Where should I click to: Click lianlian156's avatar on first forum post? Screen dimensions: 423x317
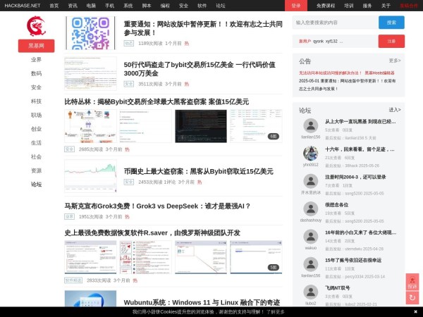tap(310, 125)
